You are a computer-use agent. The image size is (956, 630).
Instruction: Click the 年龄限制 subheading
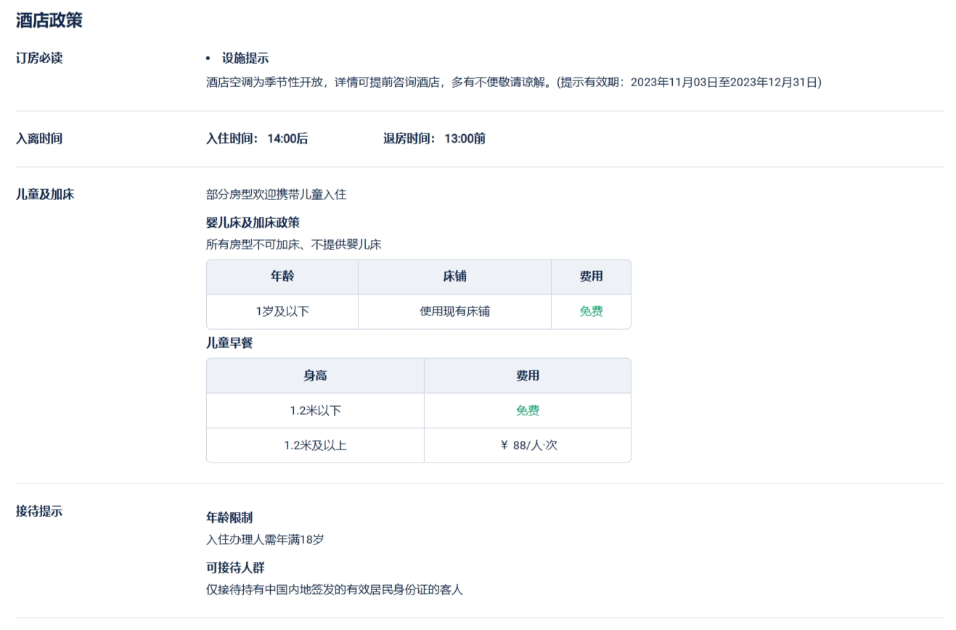click(229, 517)
